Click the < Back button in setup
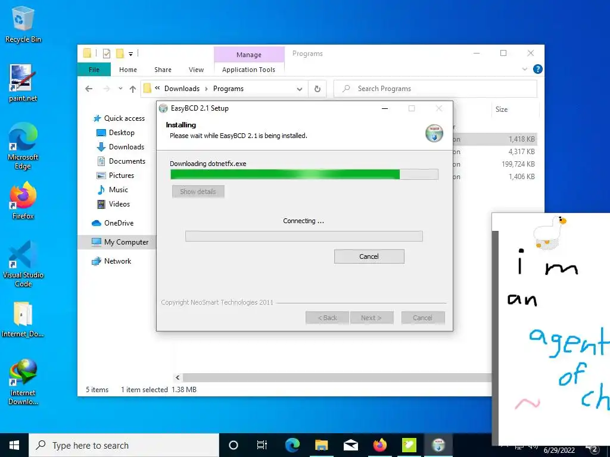The height and width of the screenshot is (457, 610). (327, 318)
